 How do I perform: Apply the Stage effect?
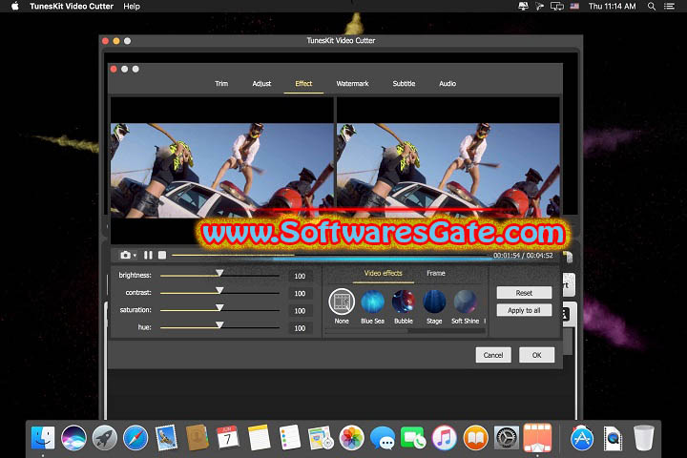click(x=434, y=306)
